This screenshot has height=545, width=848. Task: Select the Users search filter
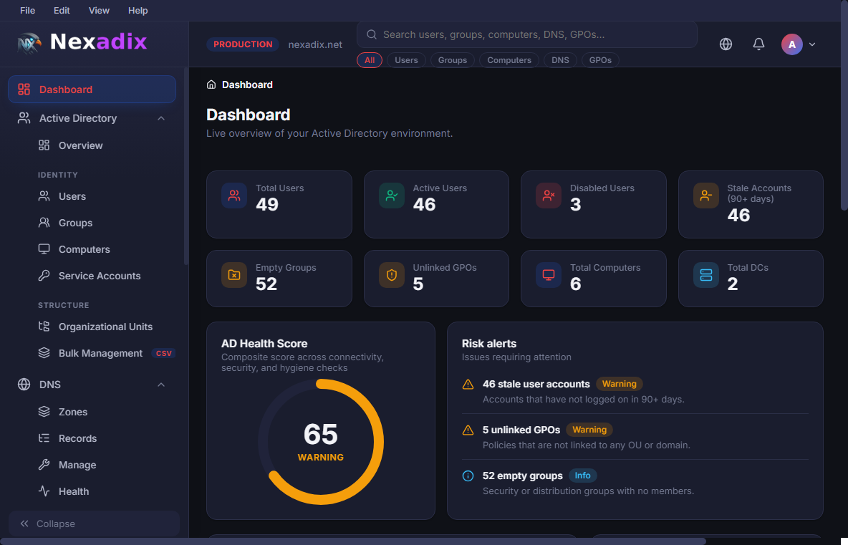(406, 60)
